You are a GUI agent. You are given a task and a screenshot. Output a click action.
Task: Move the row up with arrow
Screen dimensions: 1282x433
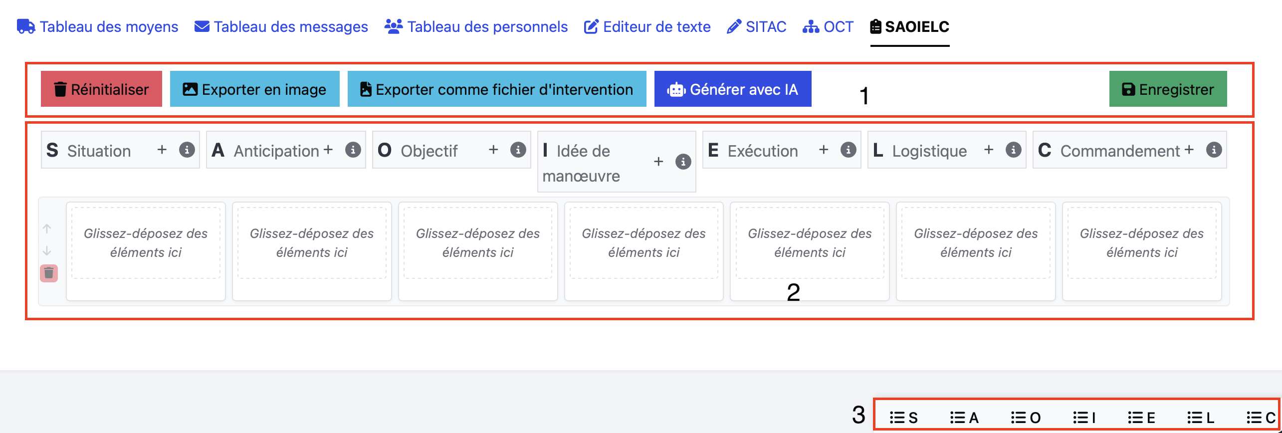pyautogui.click(x=47, y=229)
